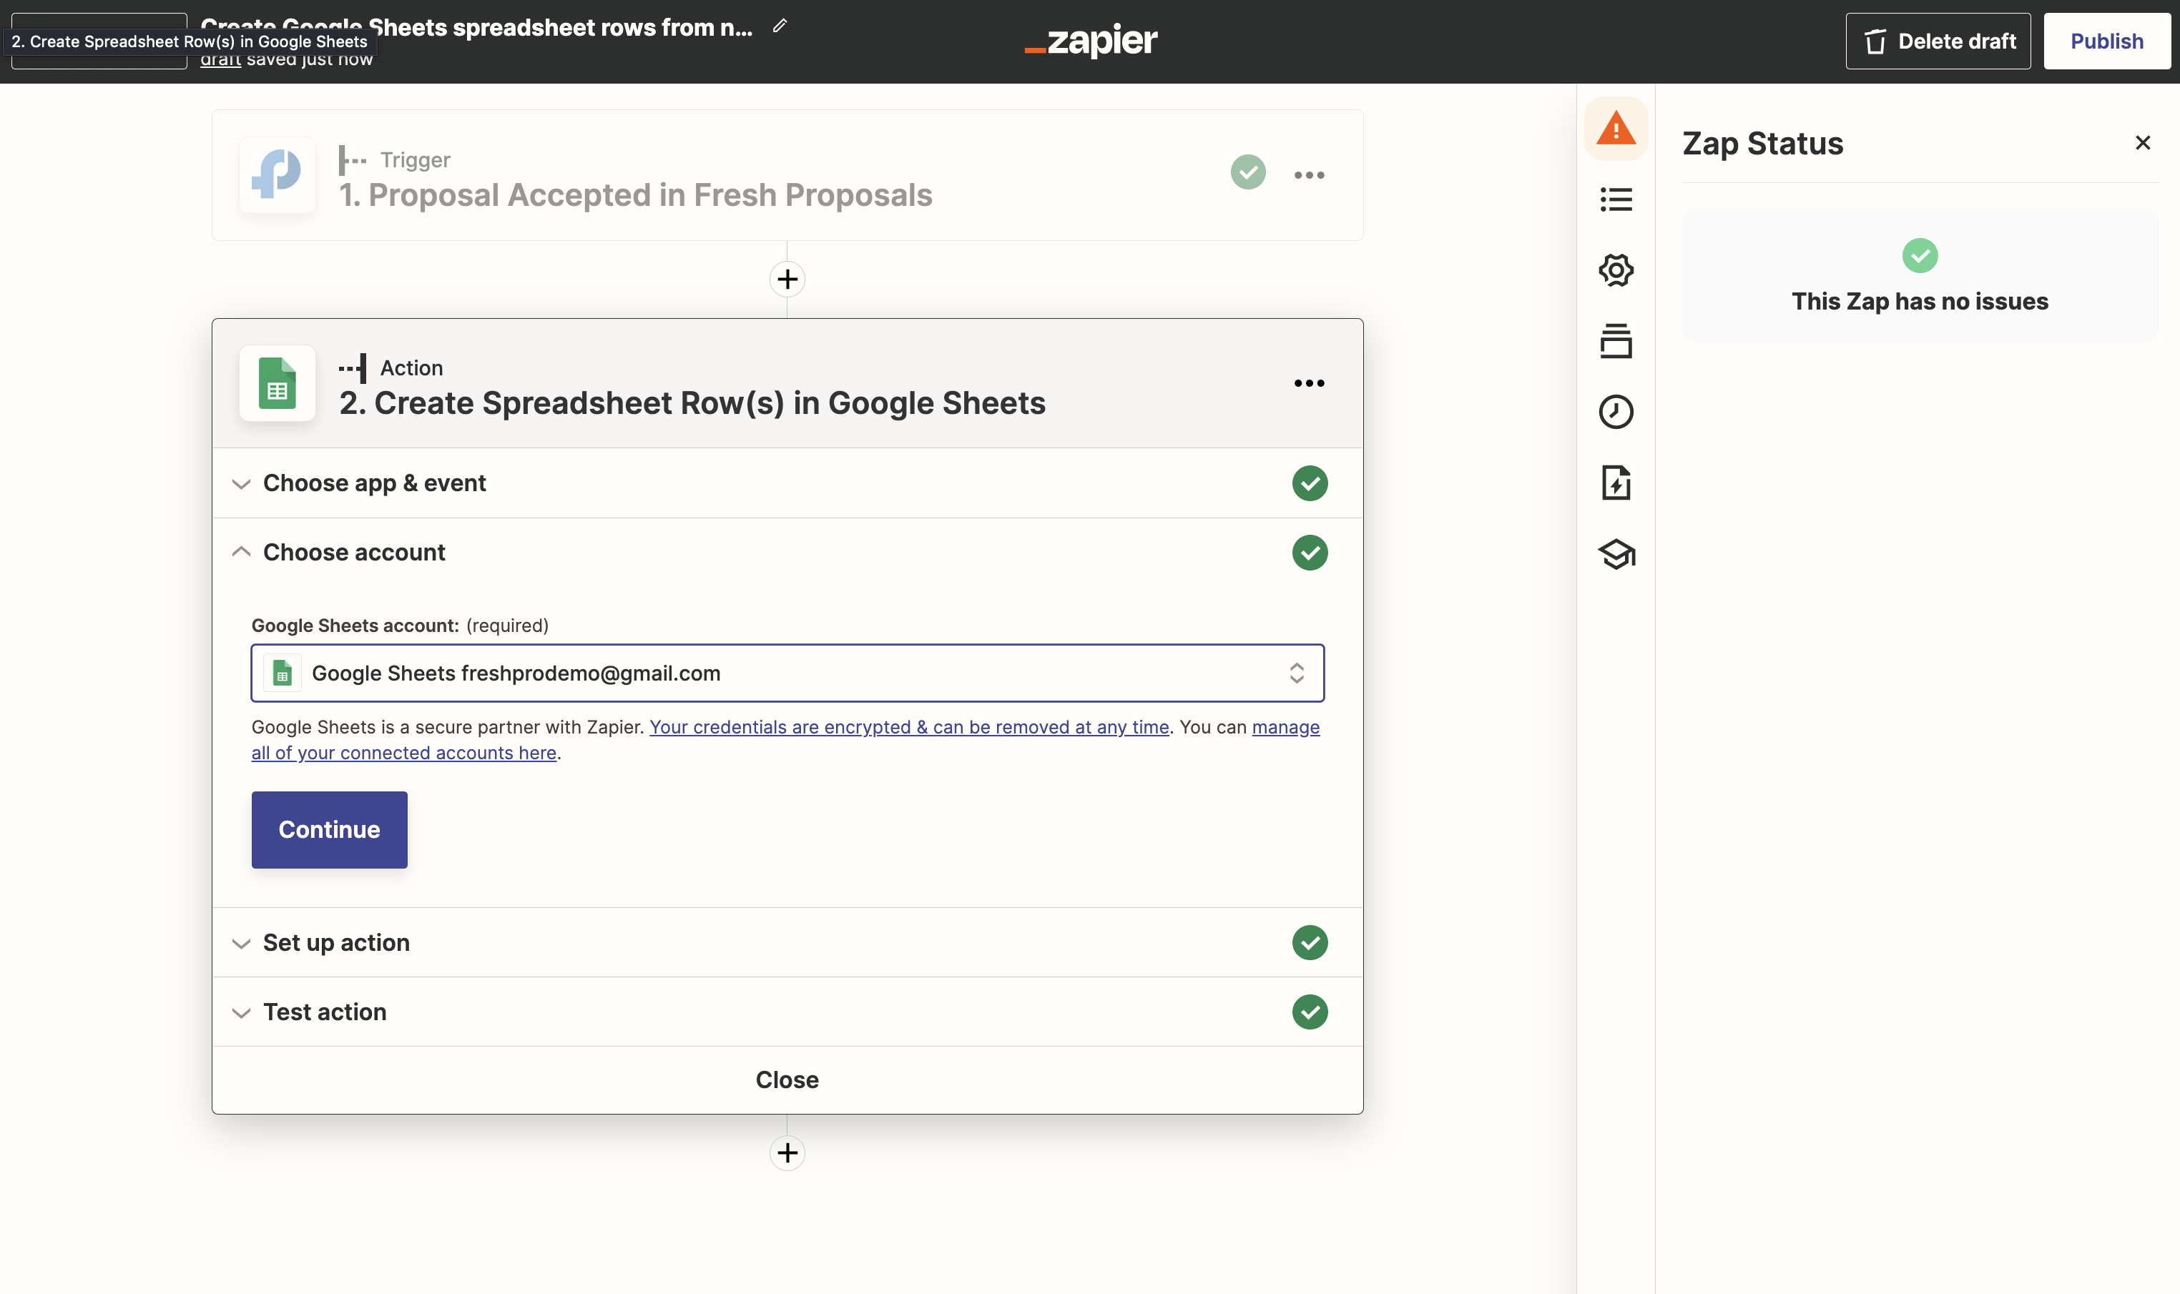The height and width of the screenshot is (1294, 2180).
Task: Open the Google Sheets account dropdown
Action: [787, 673]
